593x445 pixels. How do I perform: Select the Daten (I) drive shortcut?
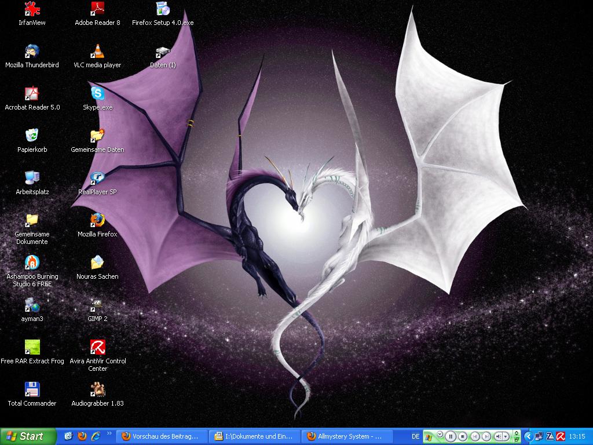click(x=163, y=56)
